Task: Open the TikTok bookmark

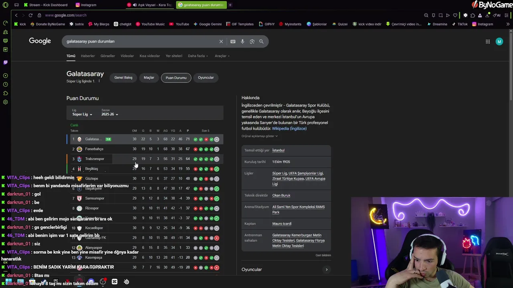Action: coord(459,24)
